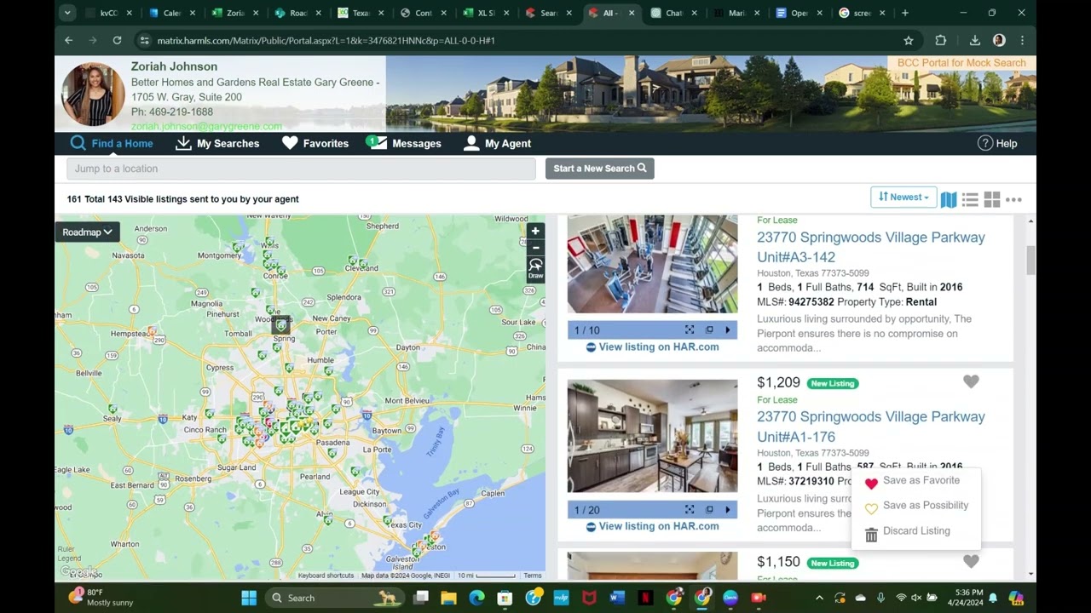Viewport: 1091px width, 613px height.
Task: Open the Messages tab
Action: click(x=404, y=143)
